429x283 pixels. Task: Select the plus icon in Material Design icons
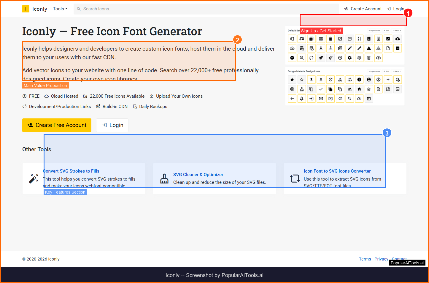pyautogui.click(x=388, y=80)
